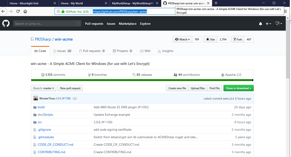This screenshot has height=157, width=291.
Task: Open the Branch: master dropdown
Action: tap(43, 88)
